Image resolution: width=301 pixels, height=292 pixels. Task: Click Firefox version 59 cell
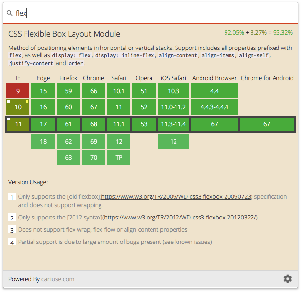point(68,91)
